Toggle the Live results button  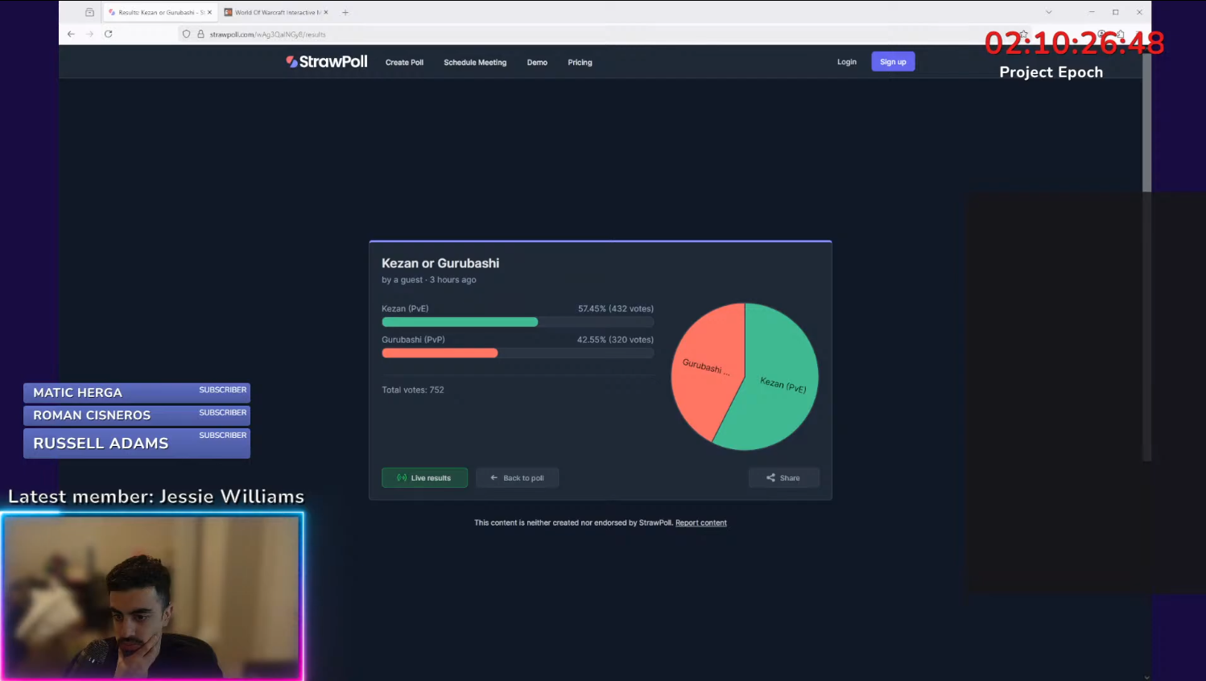tap(424, 478)
